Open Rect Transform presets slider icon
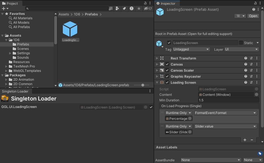This screenshot has width=264, height=163. pos(251,58)
